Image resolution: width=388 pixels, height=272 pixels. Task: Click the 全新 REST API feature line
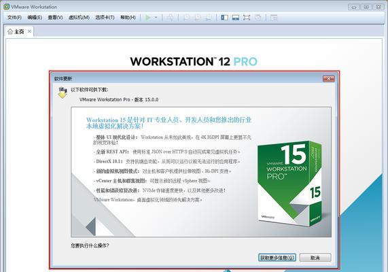(167, 152)
